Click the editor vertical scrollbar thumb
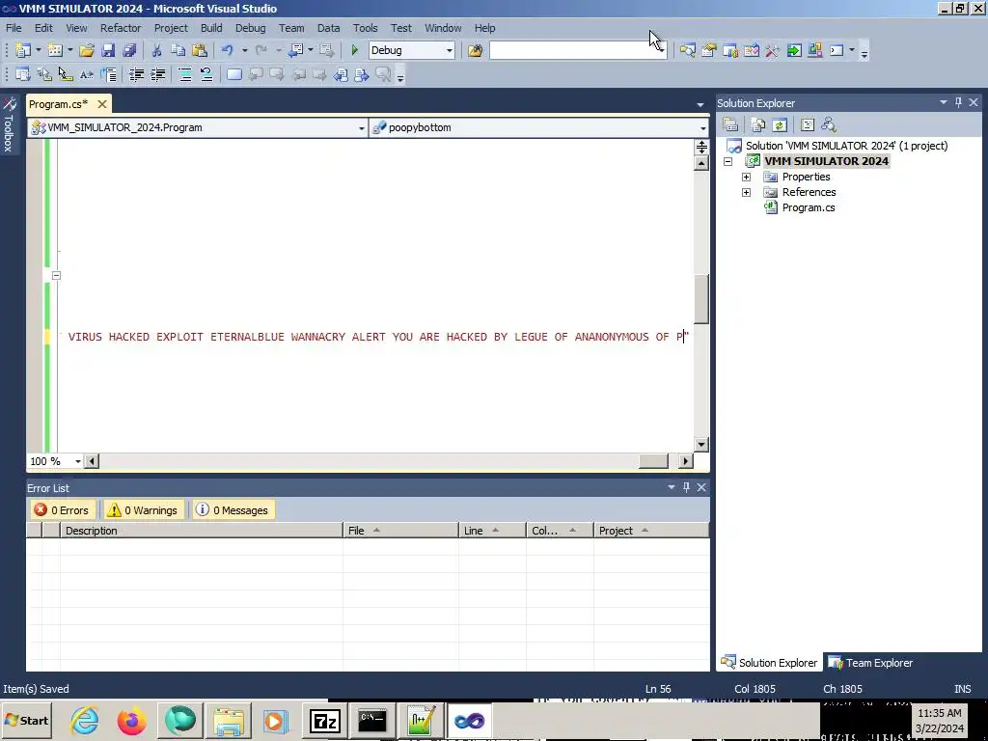Image resolution: width=988 pixels, height=741 pixels. pos(701,299)
